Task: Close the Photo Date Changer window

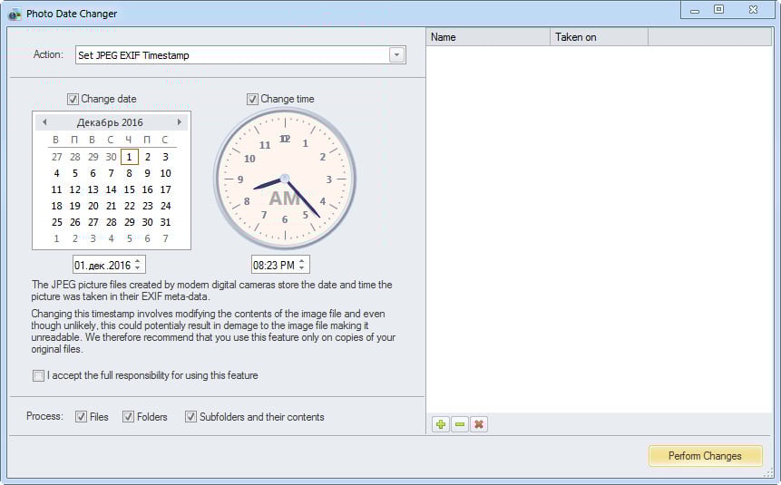Action: 753,9
